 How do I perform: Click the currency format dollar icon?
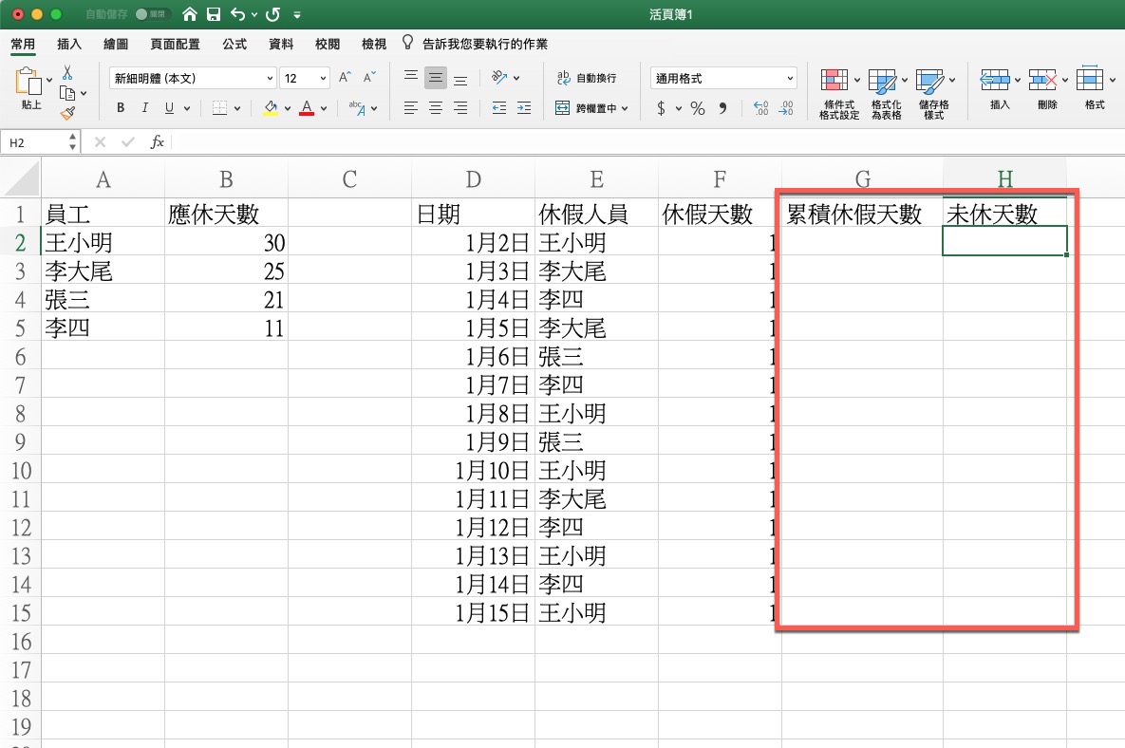pyautogui.click(x=661, y=108)
